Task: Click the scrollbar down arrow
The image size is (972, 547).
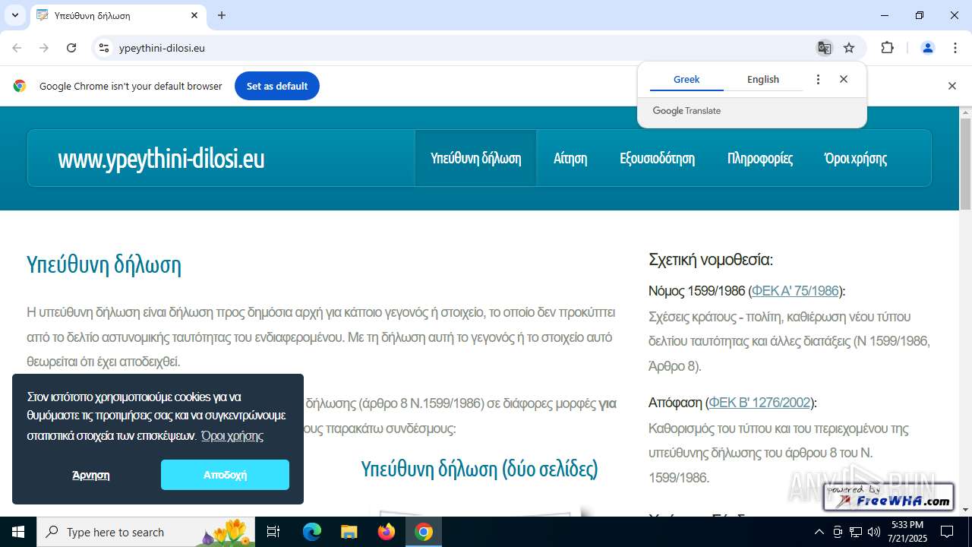Action: [x=965, y=509]
